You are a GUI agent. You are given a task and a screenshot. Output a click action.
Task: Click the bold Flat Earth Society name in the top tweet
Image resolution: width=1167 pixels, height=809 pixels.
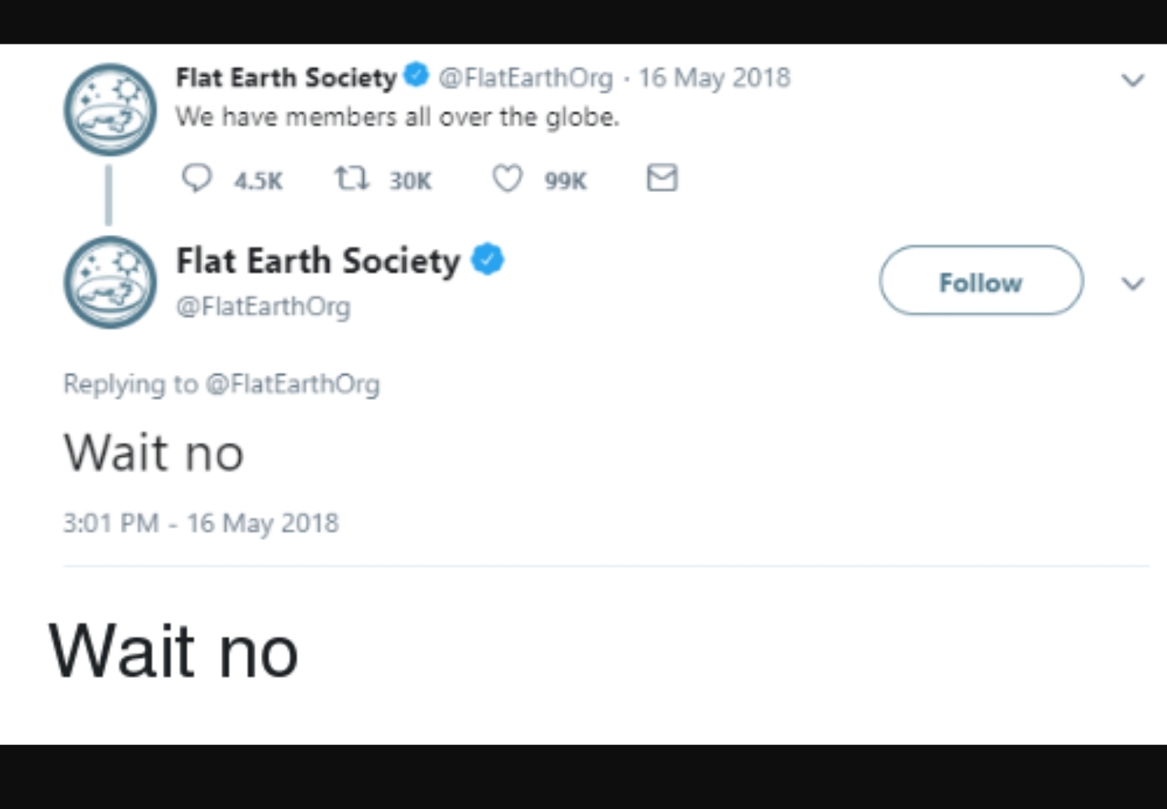tap(286, 78)
